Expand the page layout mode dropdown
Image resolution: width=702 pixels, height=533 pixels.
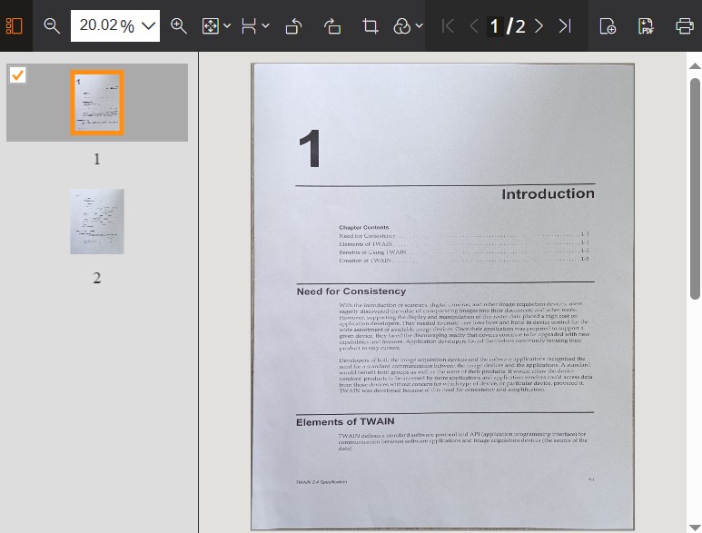pyautogui.click(x=265, y=26)
